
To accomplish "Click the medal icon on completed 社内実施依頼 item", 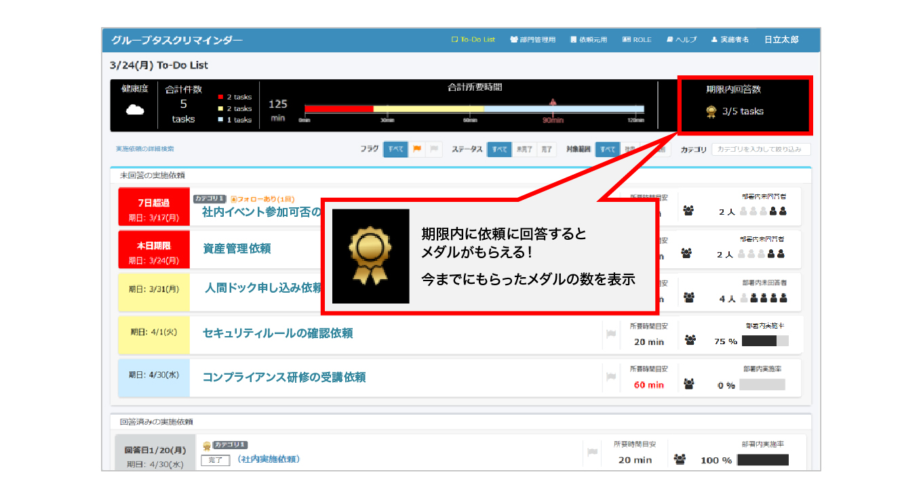I will tap(206, 446).
